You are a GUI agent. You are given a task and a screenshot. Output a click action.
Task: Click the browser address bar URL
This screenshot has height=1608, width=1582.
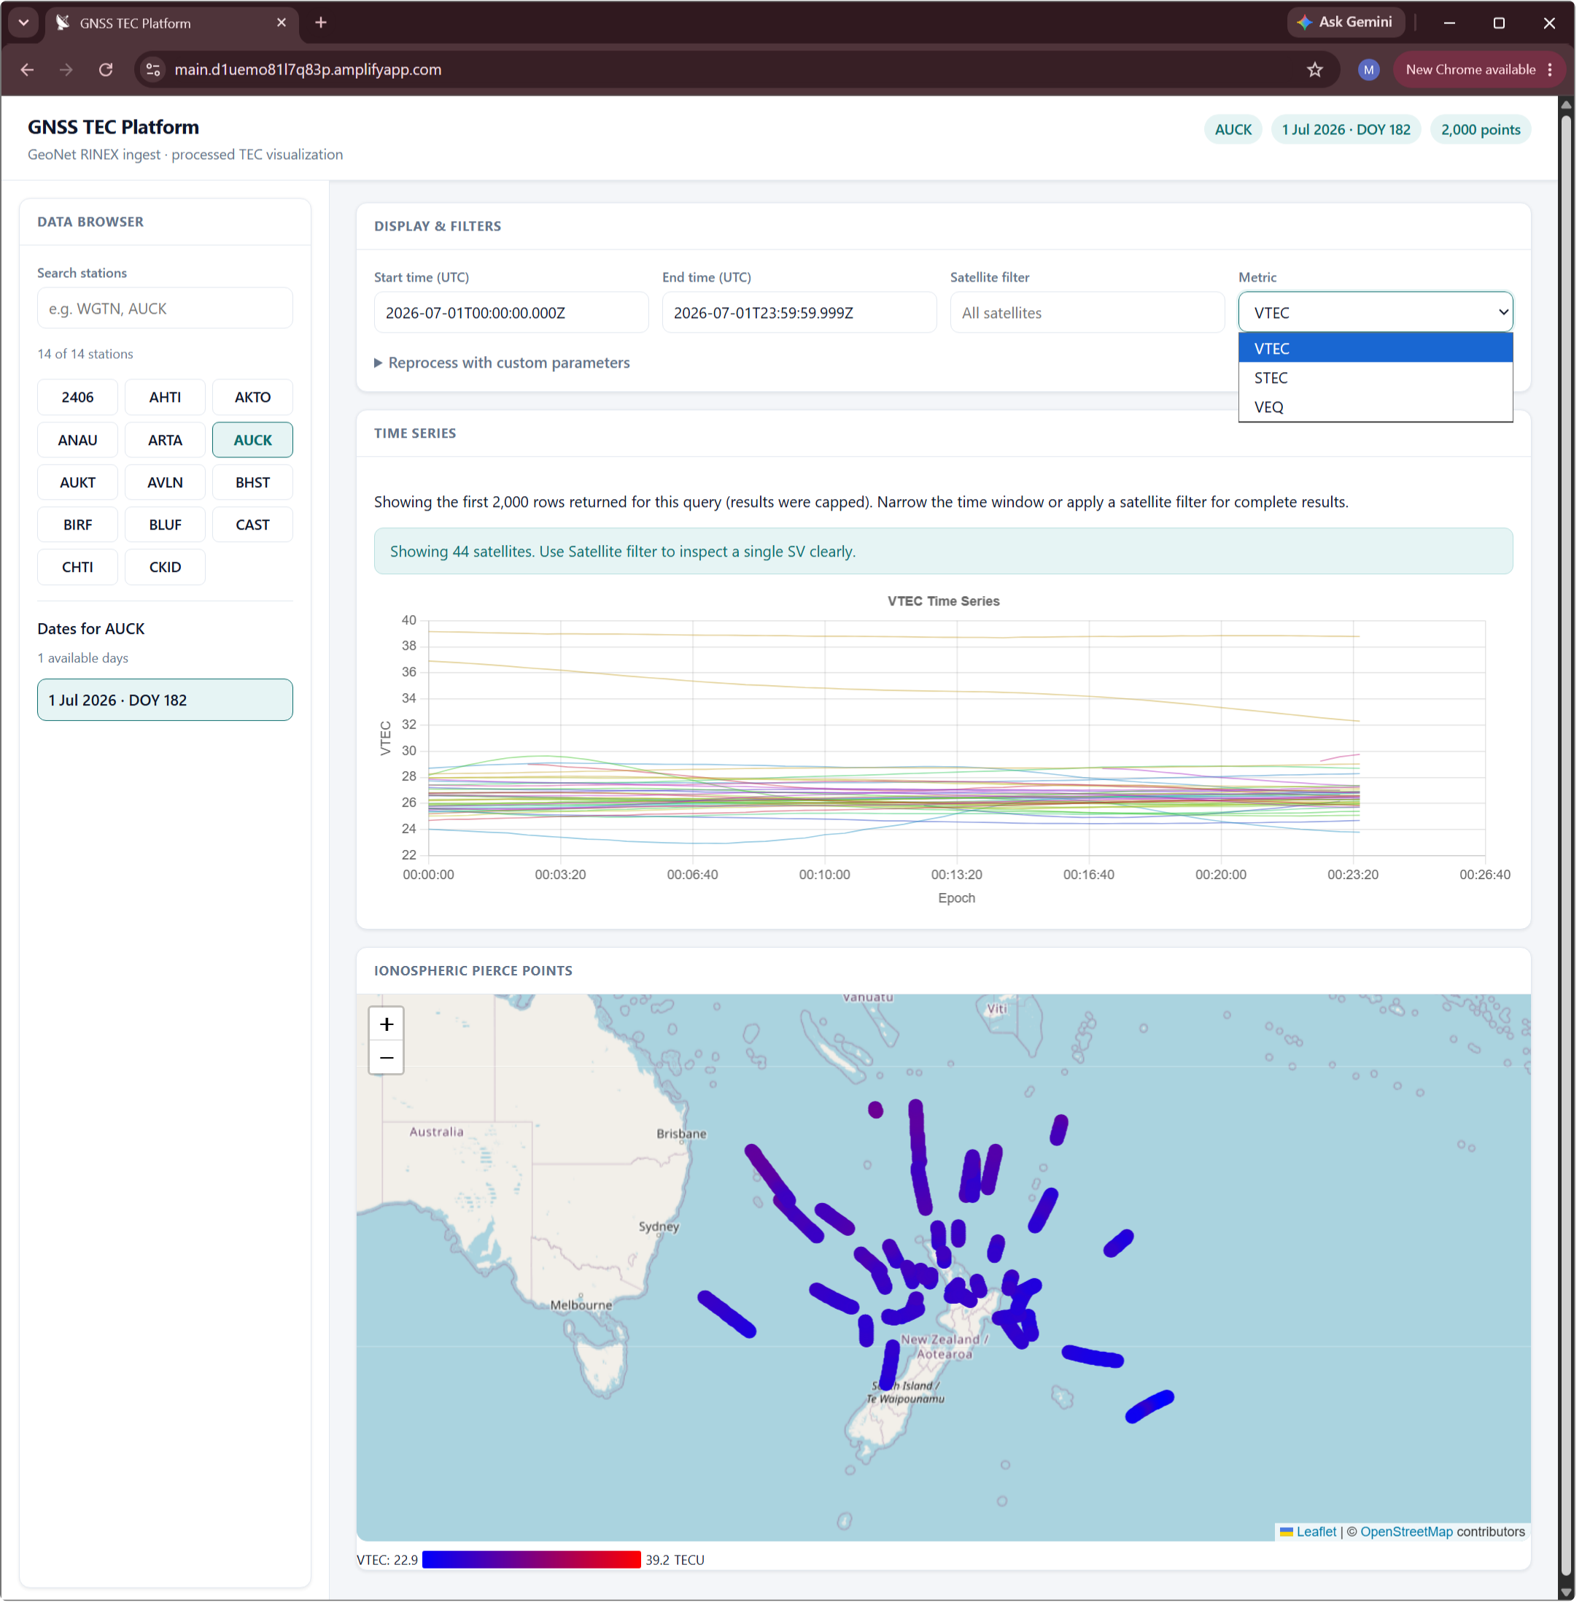[309, 70]
